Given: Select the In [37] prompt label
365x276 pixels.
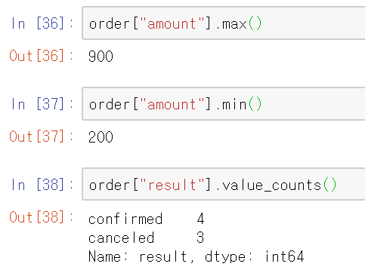Looking at the screenshot, I should tap(42, 104).
